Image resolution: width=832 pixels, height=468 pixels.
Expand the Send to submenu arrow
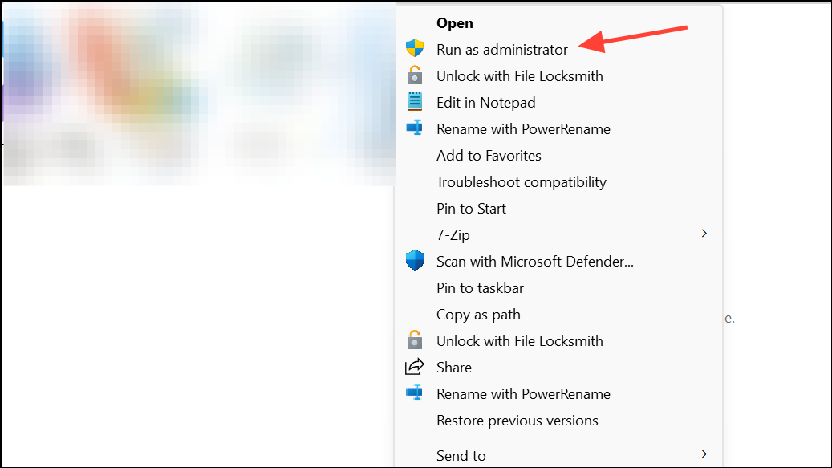pyautogui.click(x=704, y=454)
